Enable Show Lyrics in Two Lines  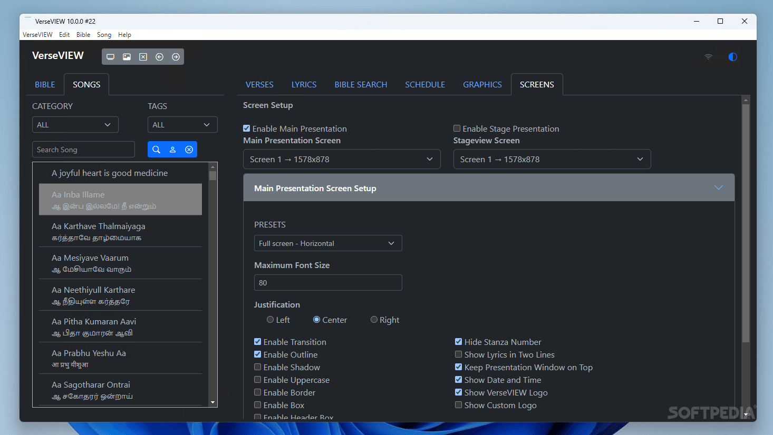click(458, 354)
